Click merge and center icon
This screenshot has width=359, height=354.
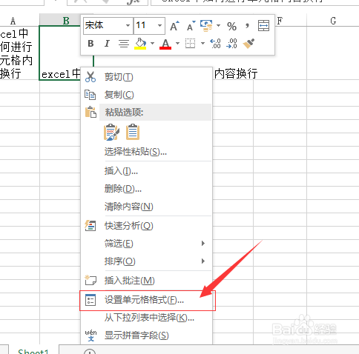[x=263, y=26]
